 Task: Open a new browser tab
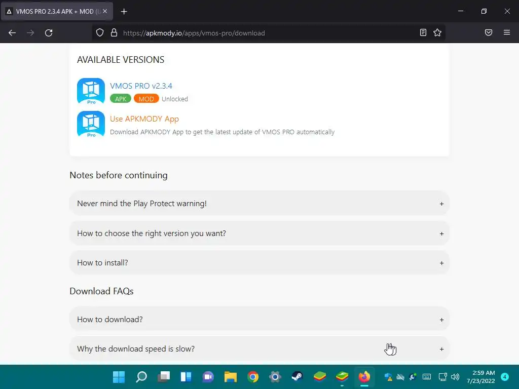(124, 12)
